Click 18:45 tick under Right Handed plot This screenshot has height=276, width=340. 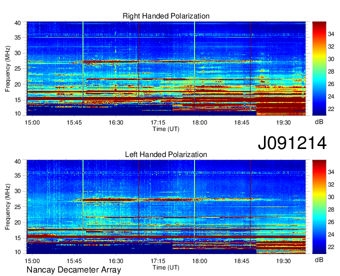tap(241, 122)
